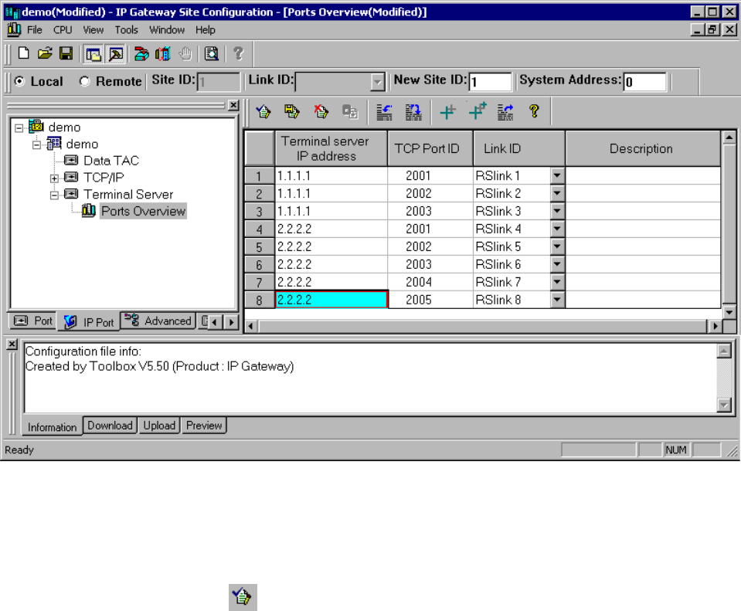Switch to the Port tab
This screenshot has width=741, height=611.
pyautogui.click(x=32, y=321)
